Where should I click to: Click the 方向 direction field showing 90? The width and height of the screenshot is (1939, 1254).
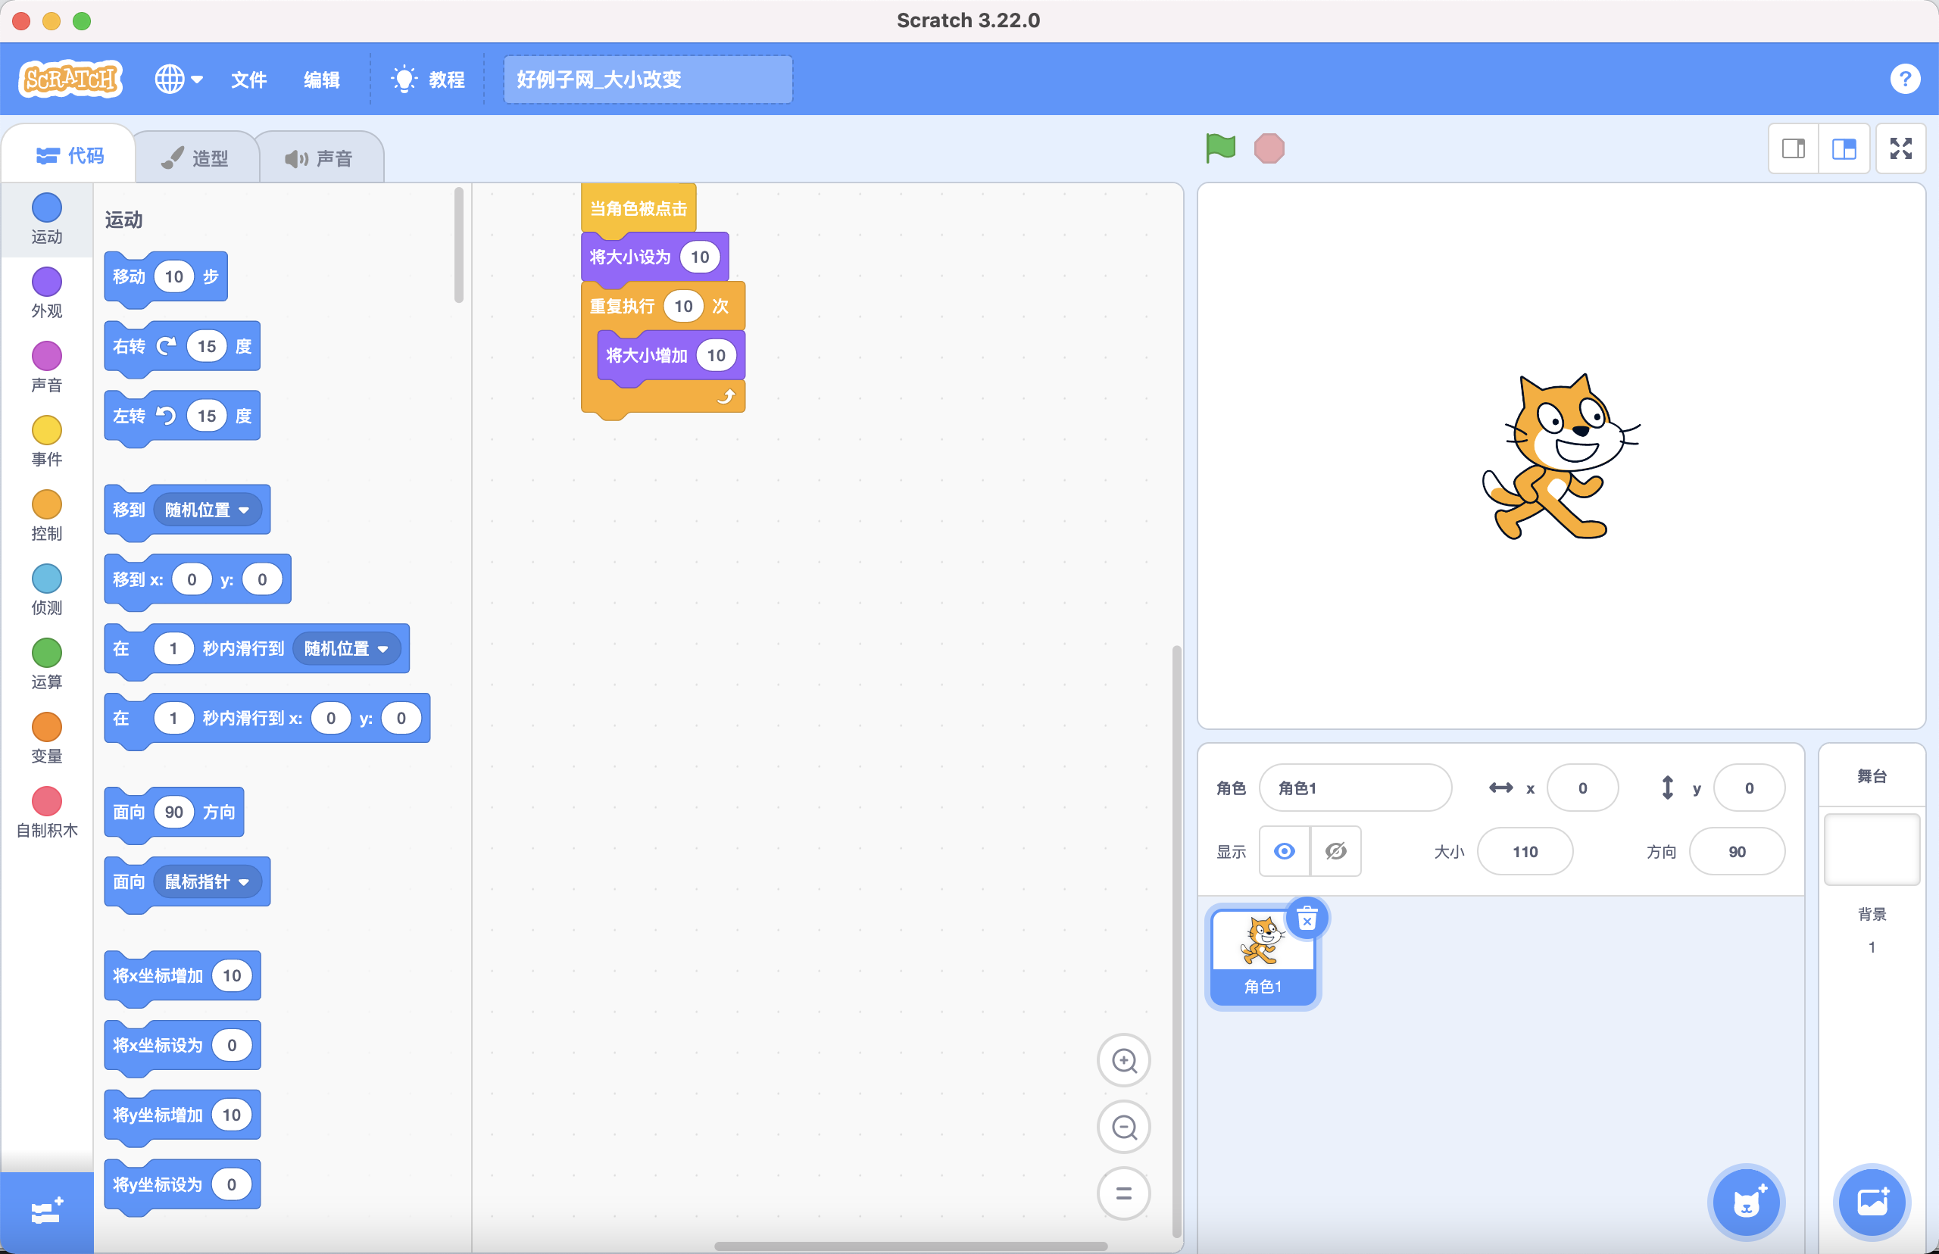click(x=1737, y=851)
